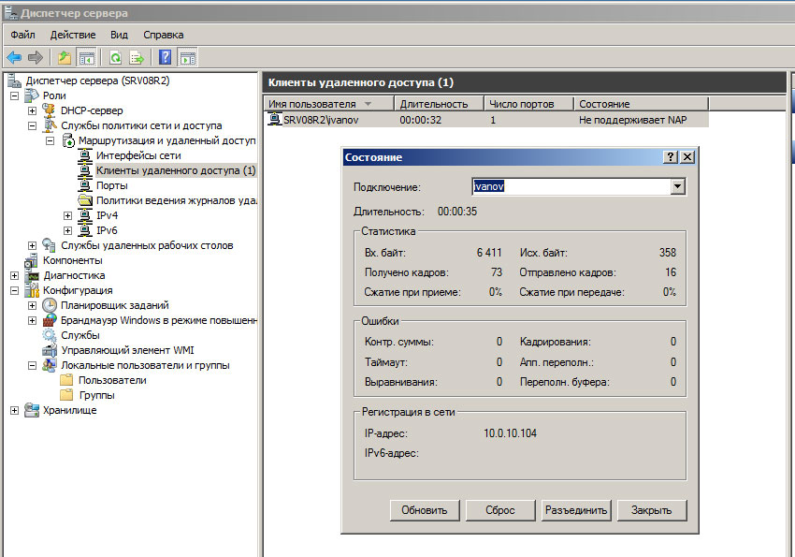Click the Разъединить button
Screen dimensions: 795x557
coord(575,510)
